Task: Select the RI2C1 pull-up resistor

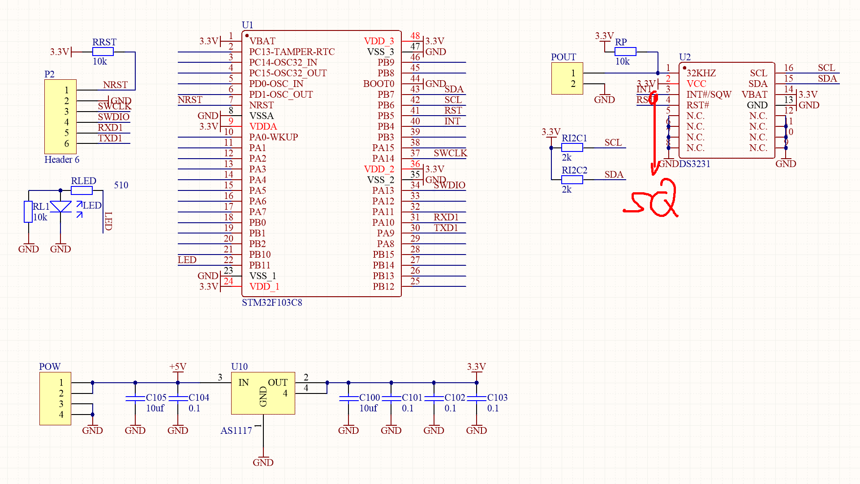Action: [x=572, y=148]
